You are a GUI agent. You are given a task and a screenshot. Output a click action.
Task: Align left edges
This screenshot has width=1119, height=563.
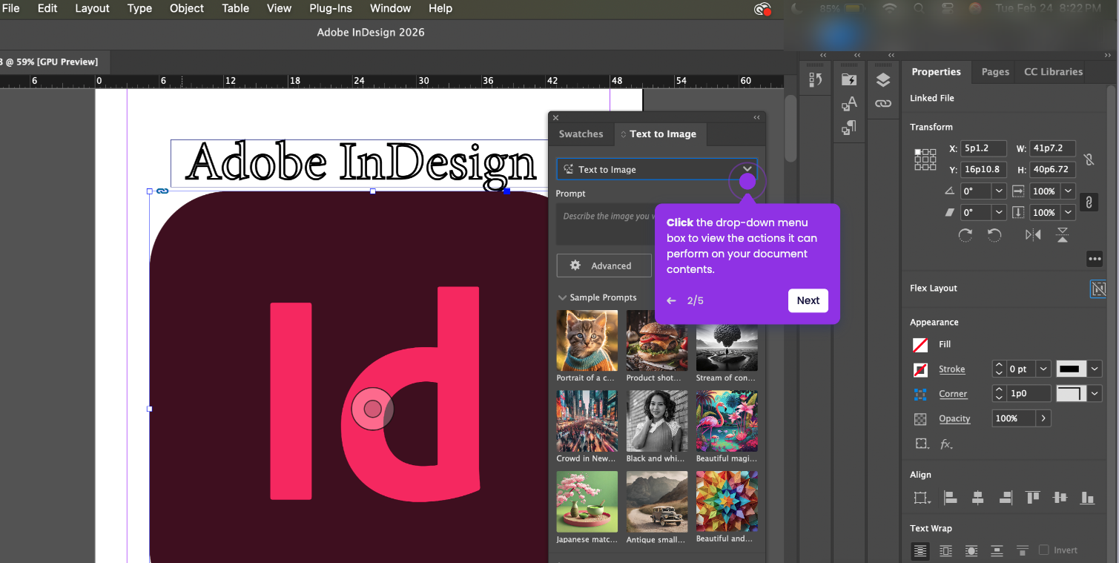(950, 498)
